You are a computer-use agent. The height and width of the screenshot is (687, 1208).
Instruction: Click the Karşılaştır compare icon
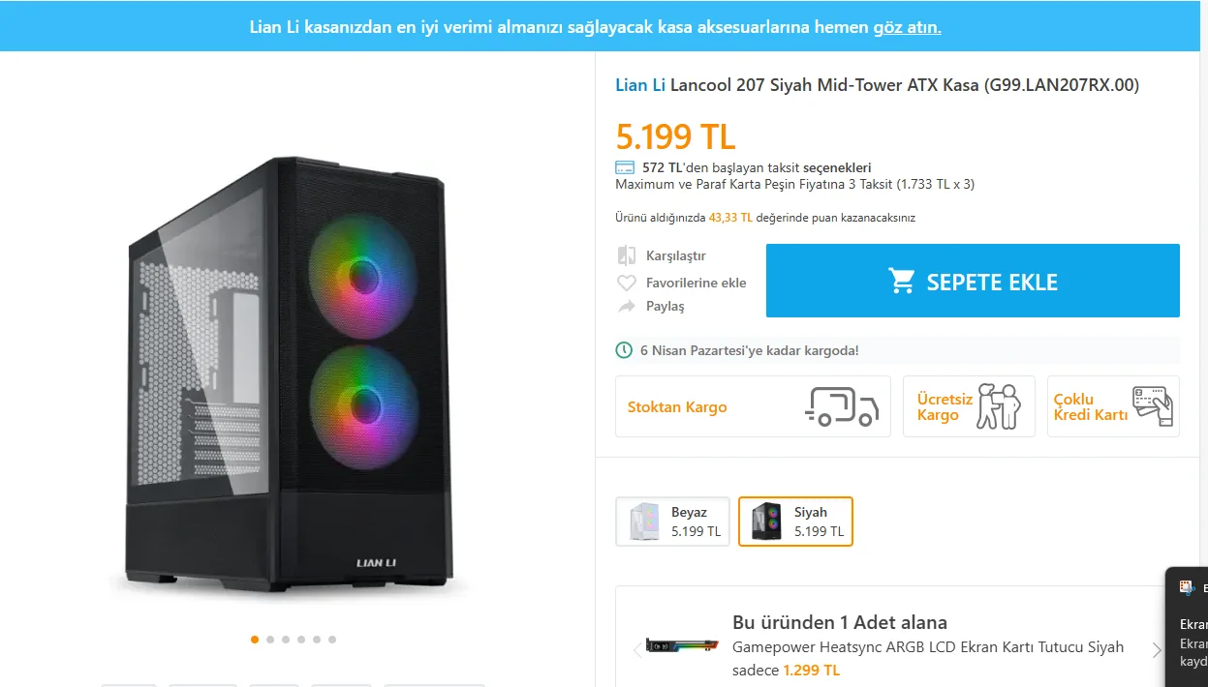[x=627, y=255]
